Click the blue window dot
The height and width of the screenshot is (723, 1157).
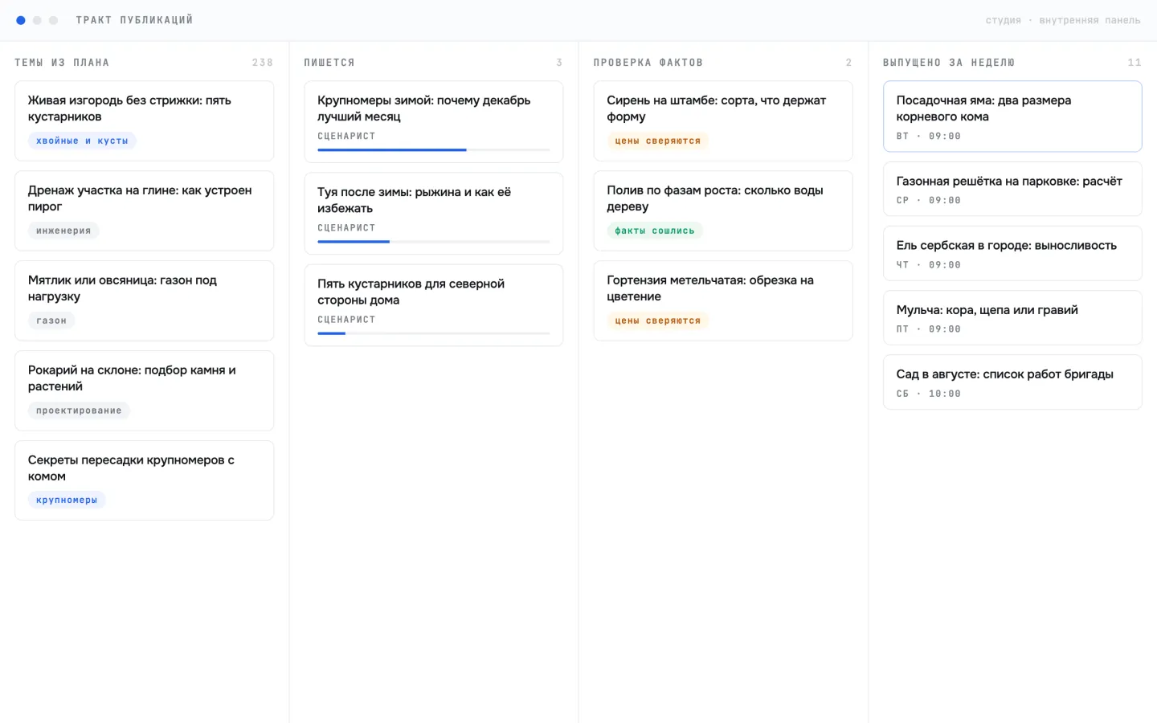tap(21, 20)
